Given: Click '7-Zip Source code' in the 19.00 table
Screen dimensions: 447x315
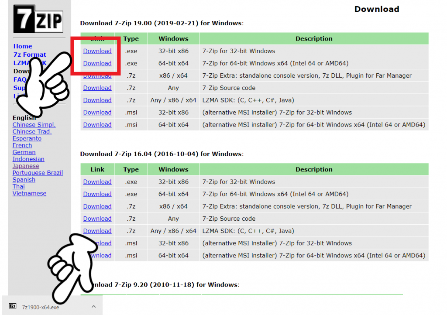Looking at the screenshot, I should tap(229, 88).
